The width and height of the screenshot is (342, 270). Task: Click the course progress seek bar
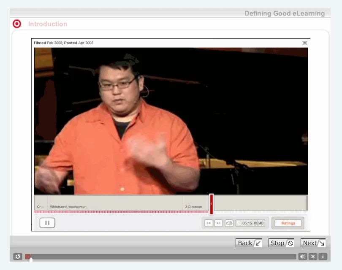160,256
